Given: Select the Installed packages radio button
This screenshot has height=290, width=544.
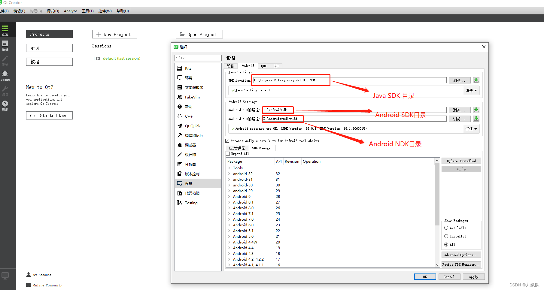Looking at the screenshot, I should (x=446, y=236).
